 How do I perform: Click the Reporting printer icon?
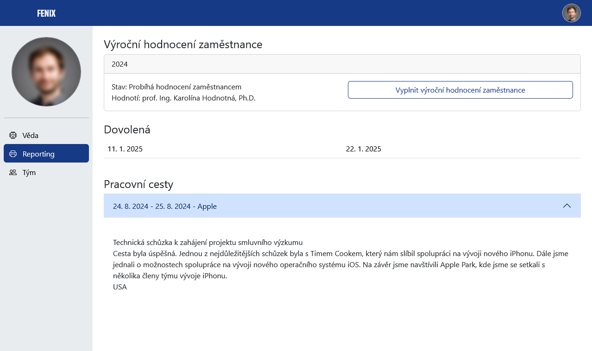[x=13, y=154]
